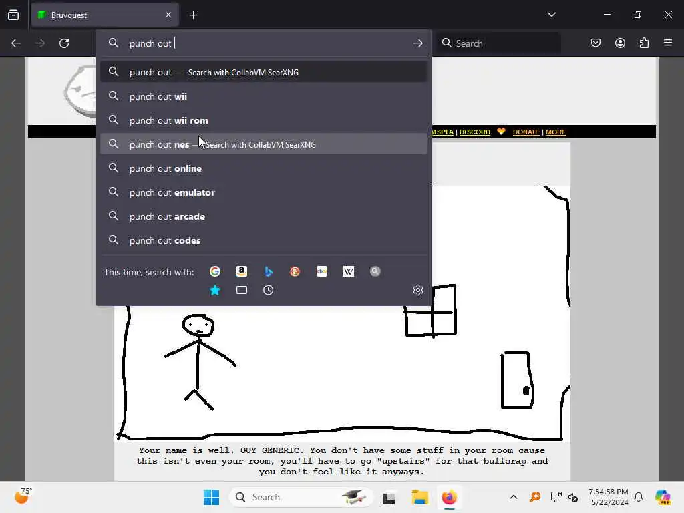The width and height of the screenshot is (684, 513).
Task: Choose suggestion 'punch out codes'
Action: pos(263,240)
